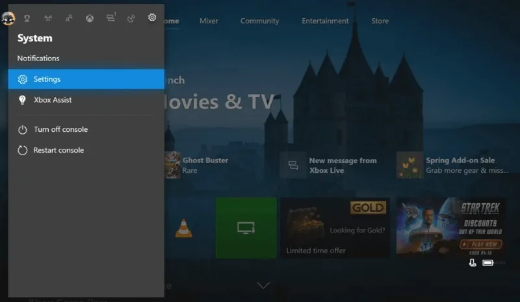Open the Achievements trophy icon in guide
520x302 pixels.
point(27,18)
